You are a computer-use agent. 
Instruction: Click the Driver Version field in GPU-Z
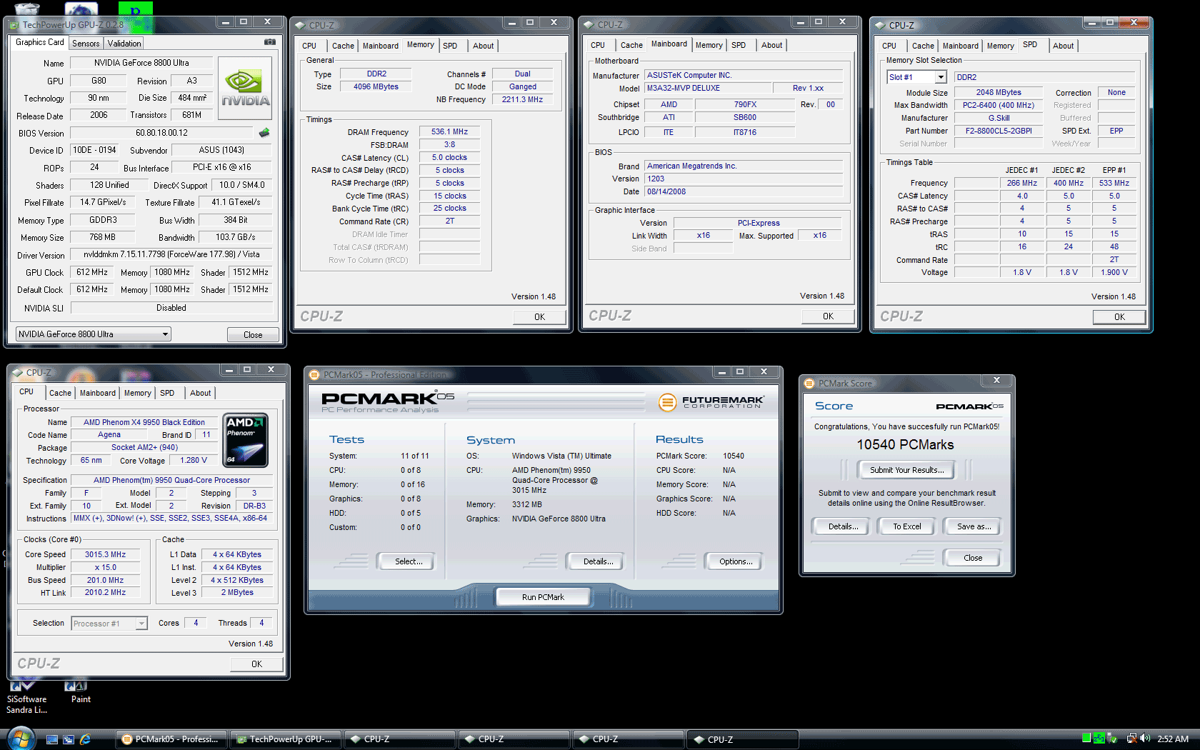pyautogui.click(x=171, y=254)
